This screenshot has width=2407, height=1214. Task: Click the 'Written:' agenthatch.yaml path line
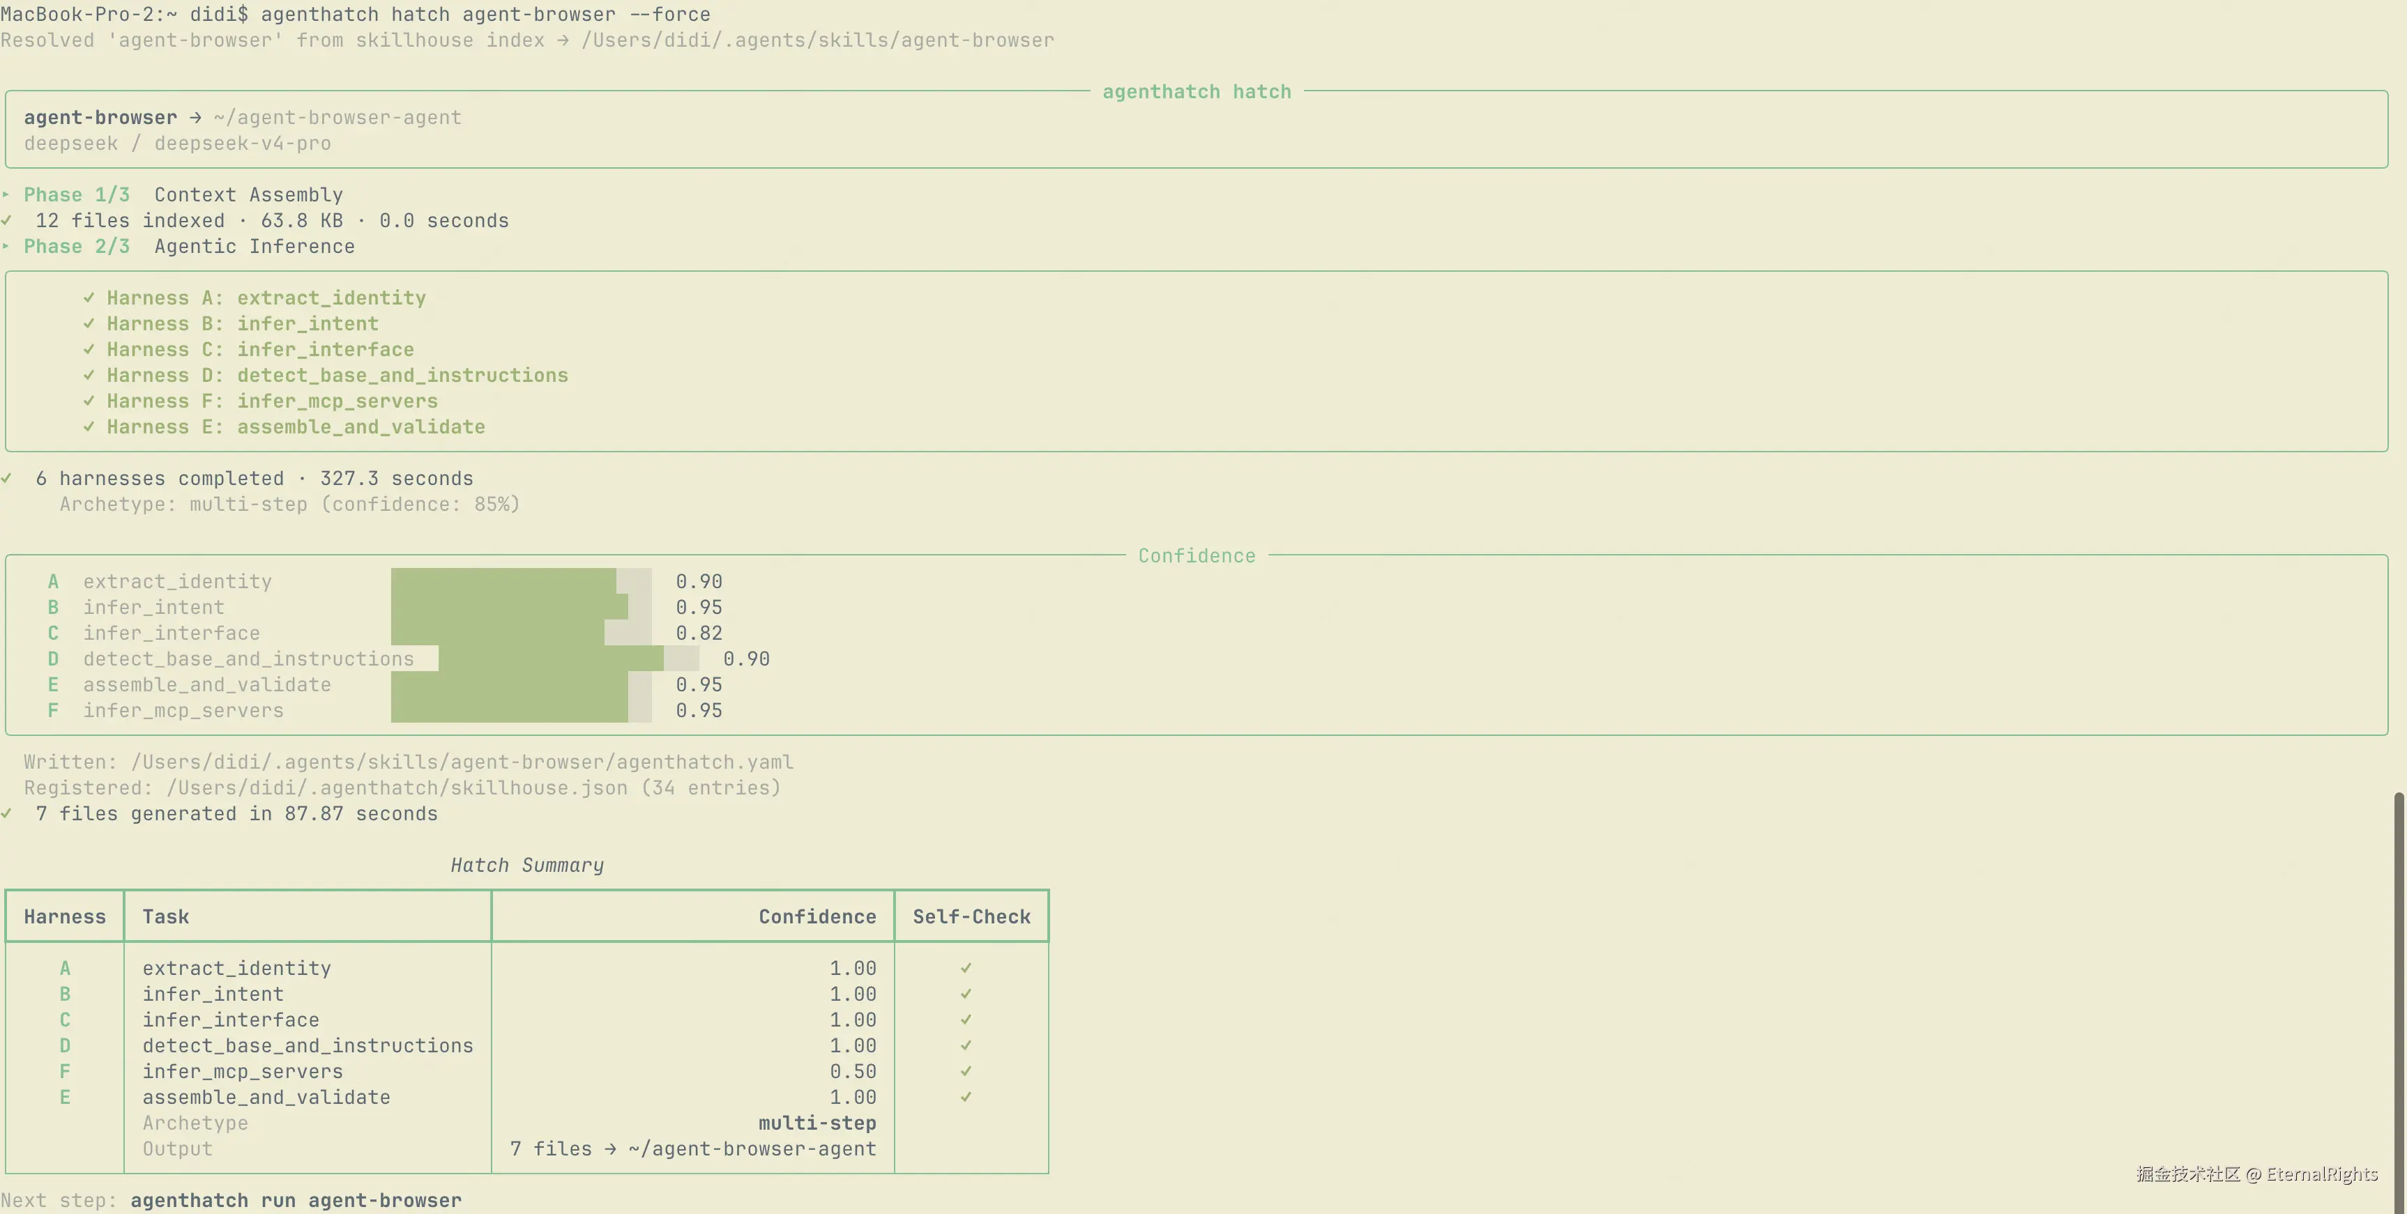409,762
